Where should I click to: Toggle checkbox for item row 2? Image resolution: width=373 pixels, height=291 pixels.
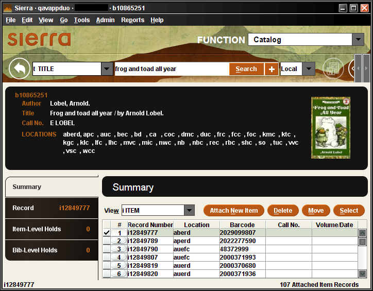click(107, 241)
